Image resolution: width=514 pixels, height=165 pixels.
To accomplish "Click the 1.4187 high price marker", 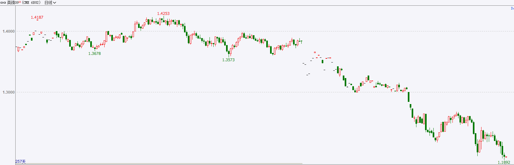I will coord(37,17).
